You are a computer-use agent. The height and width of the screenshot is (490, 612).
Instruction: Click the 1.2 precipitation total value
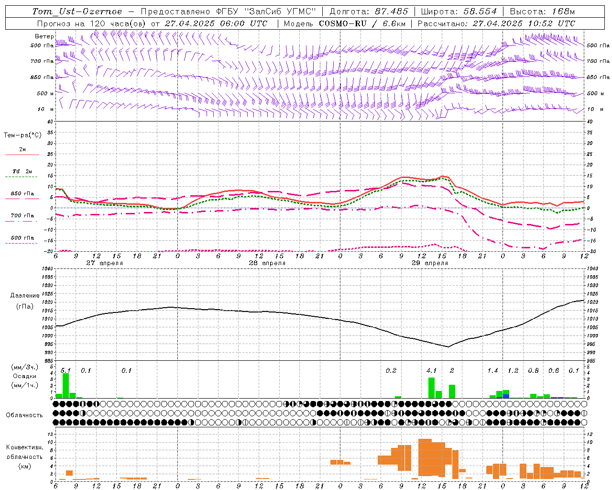(x=513, y=371)
